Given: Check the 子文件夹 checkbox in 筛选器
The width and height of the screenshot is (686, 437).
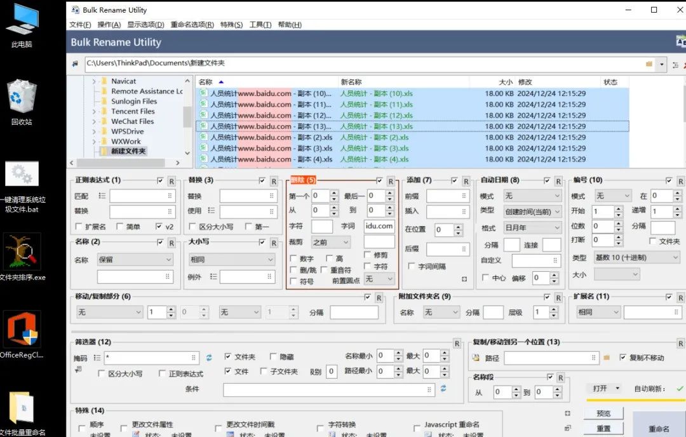Looking at the screenshot, I should coord(264,372).
